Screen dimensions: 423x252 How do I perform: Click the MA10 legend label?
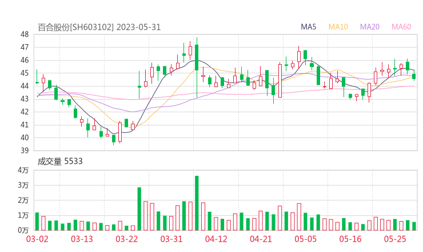pos(338,27)
